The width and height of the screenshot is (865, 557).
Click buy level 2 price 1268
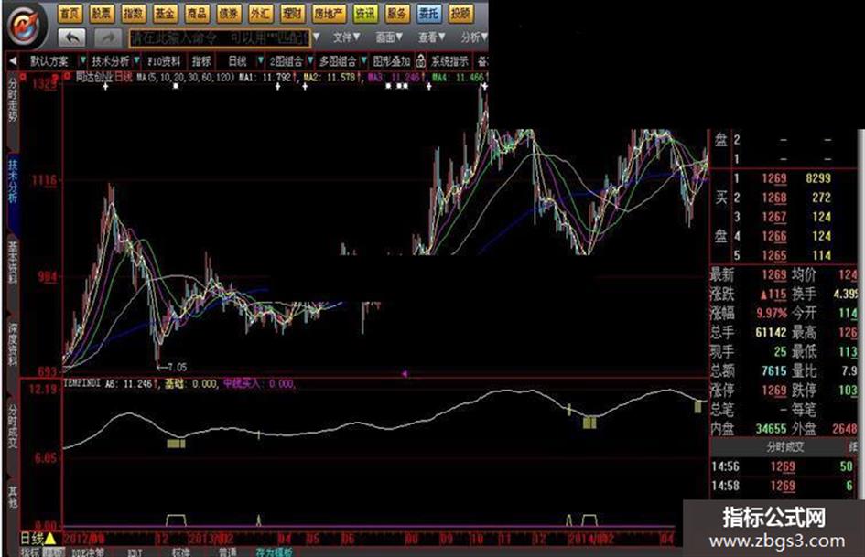point(774,198)
